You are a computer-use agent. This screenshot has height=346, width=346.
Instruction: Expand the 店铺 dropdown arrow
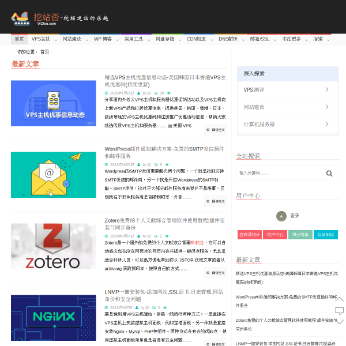[x=328, y=40]
